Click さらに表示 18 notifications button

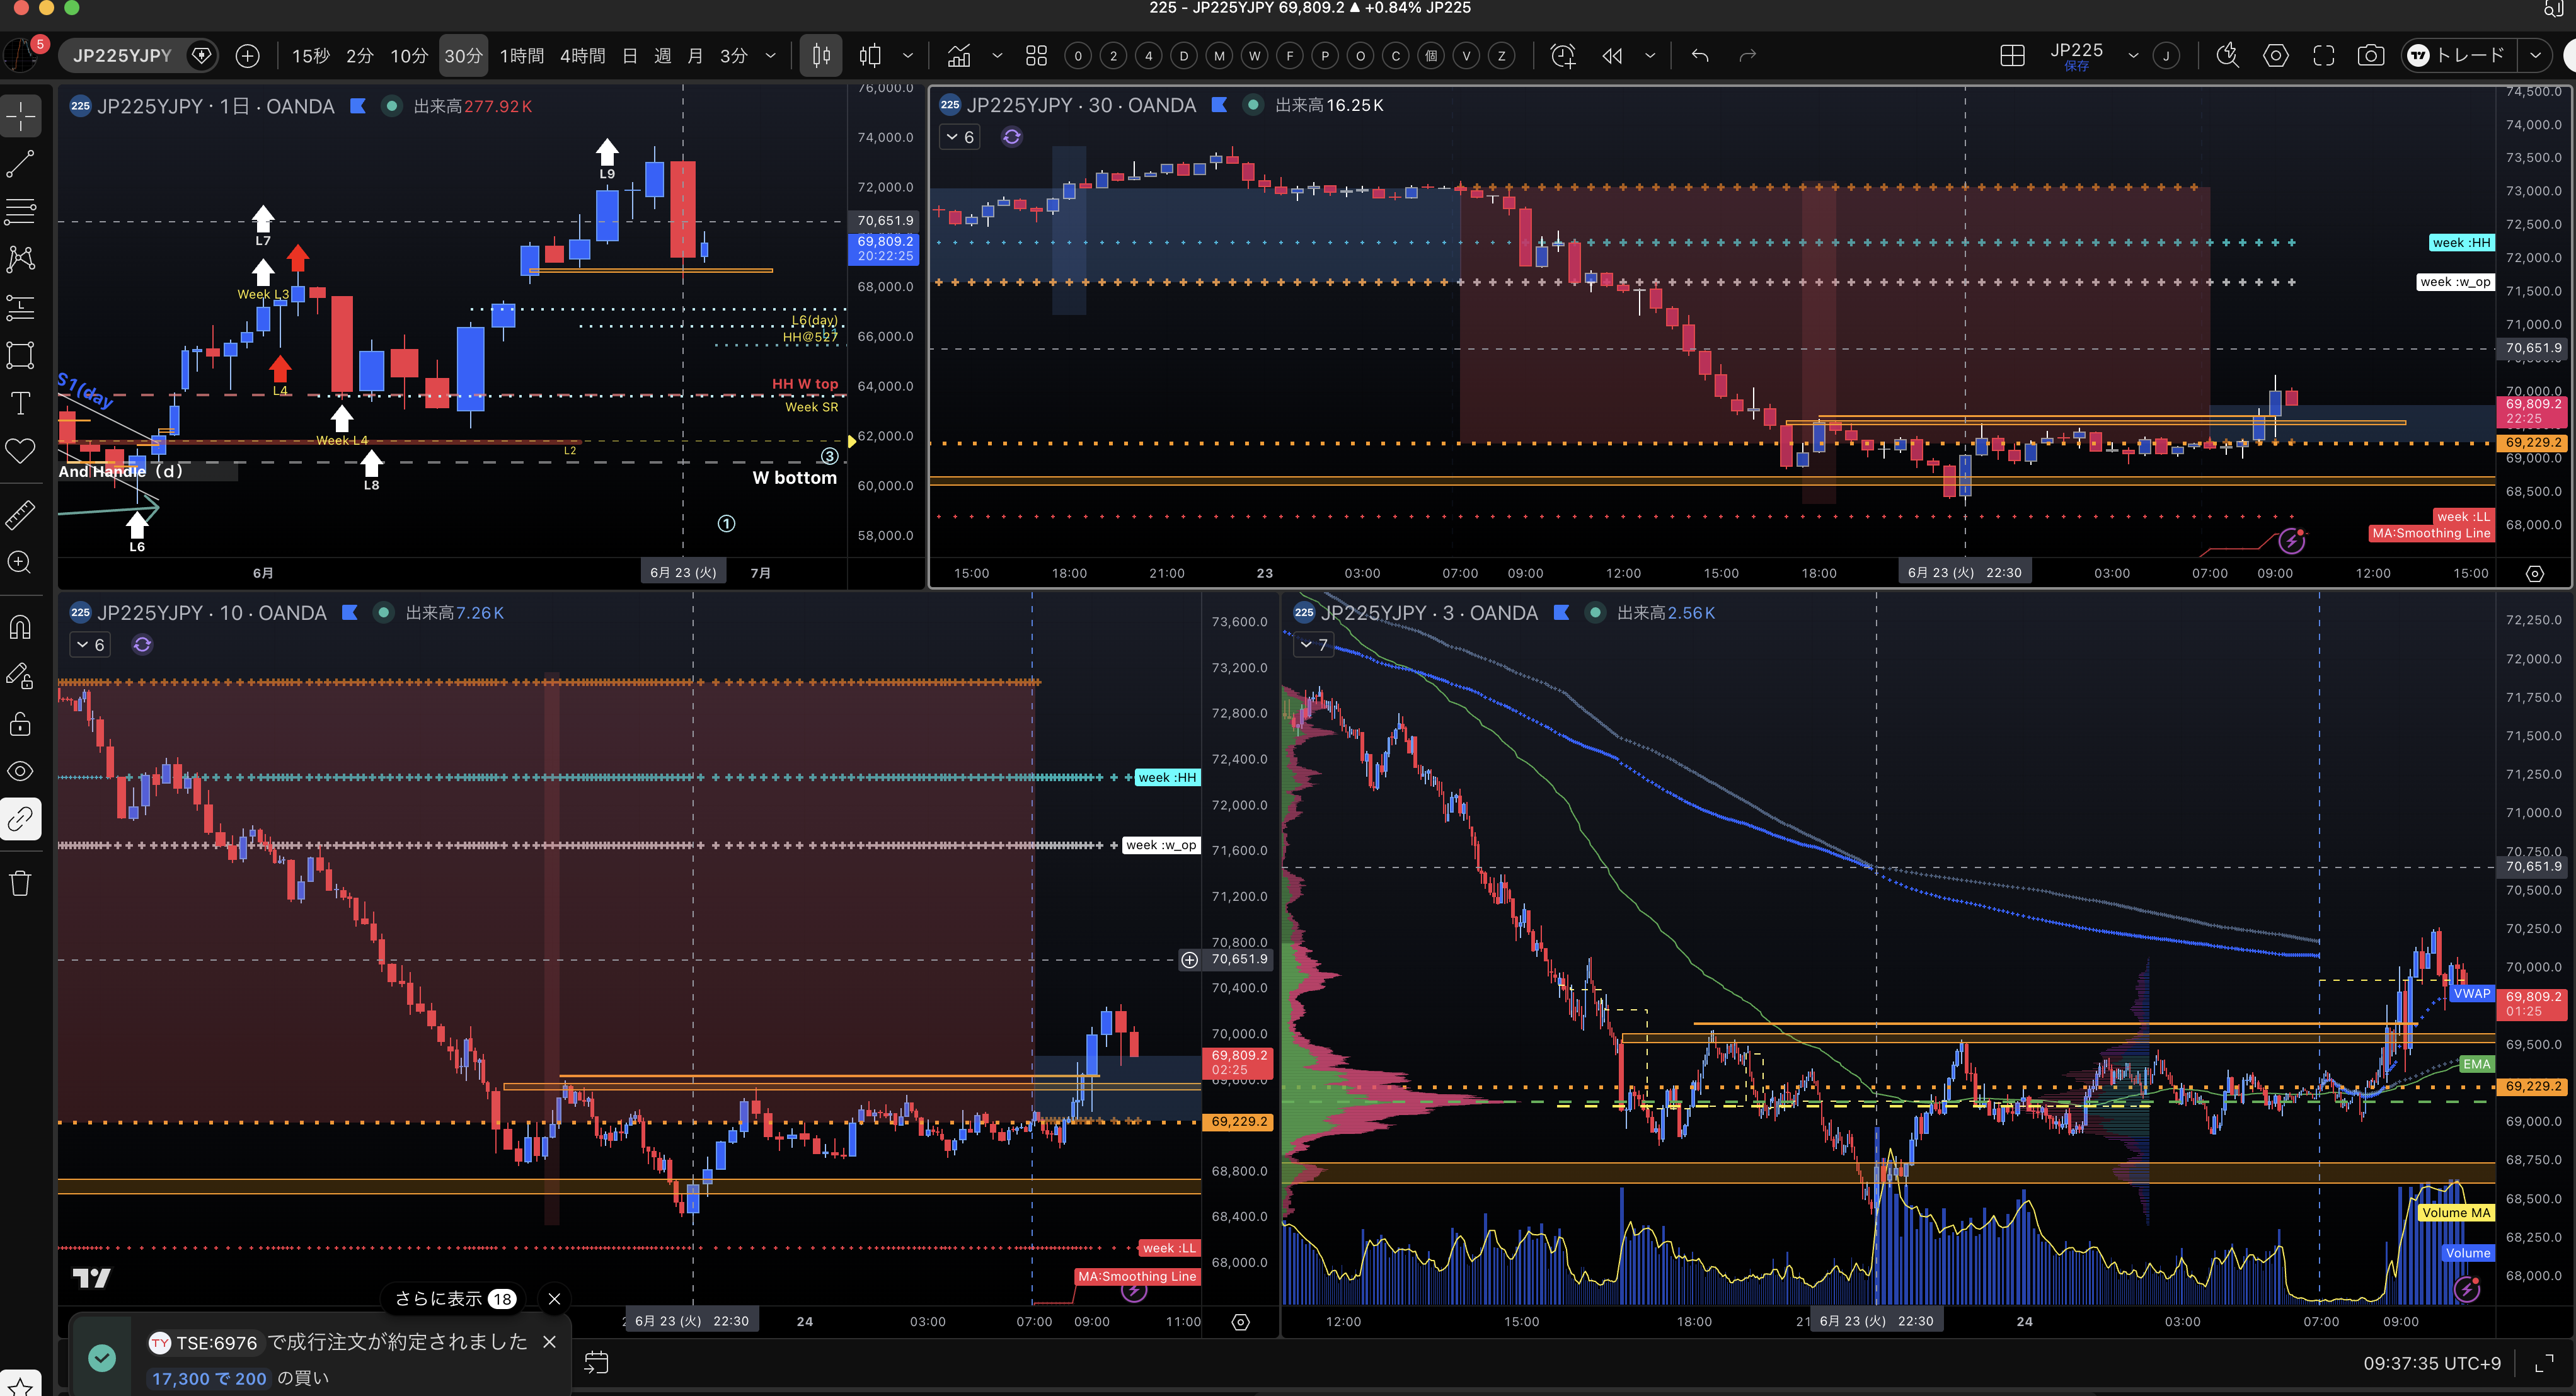pos(455,1299)
